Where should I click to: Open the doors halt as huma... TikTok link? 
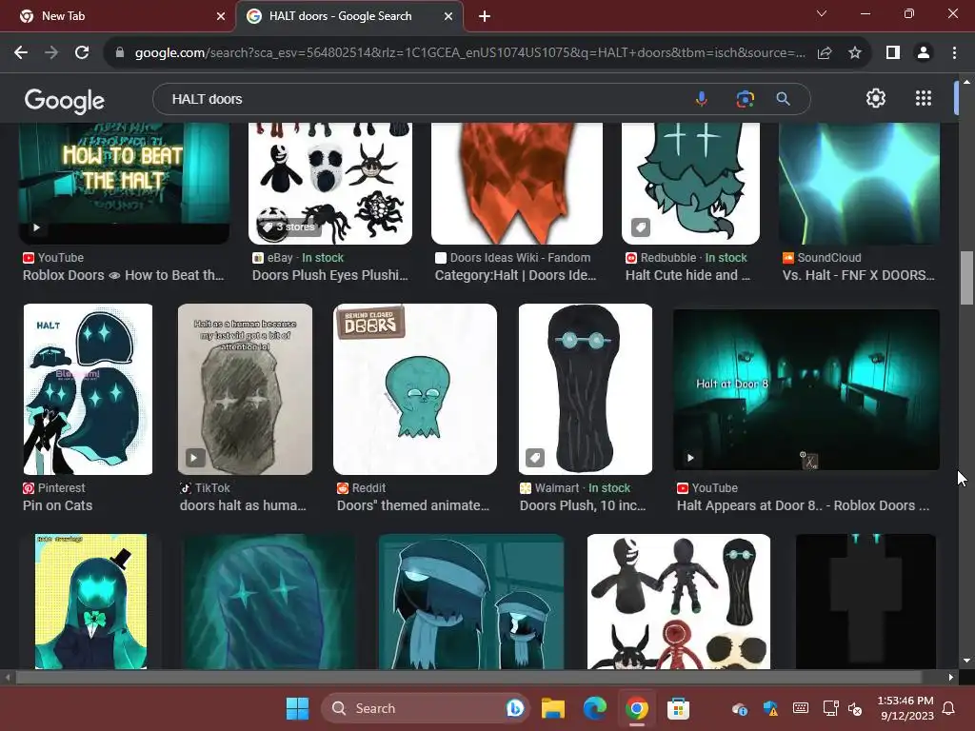tap(243, 505)
